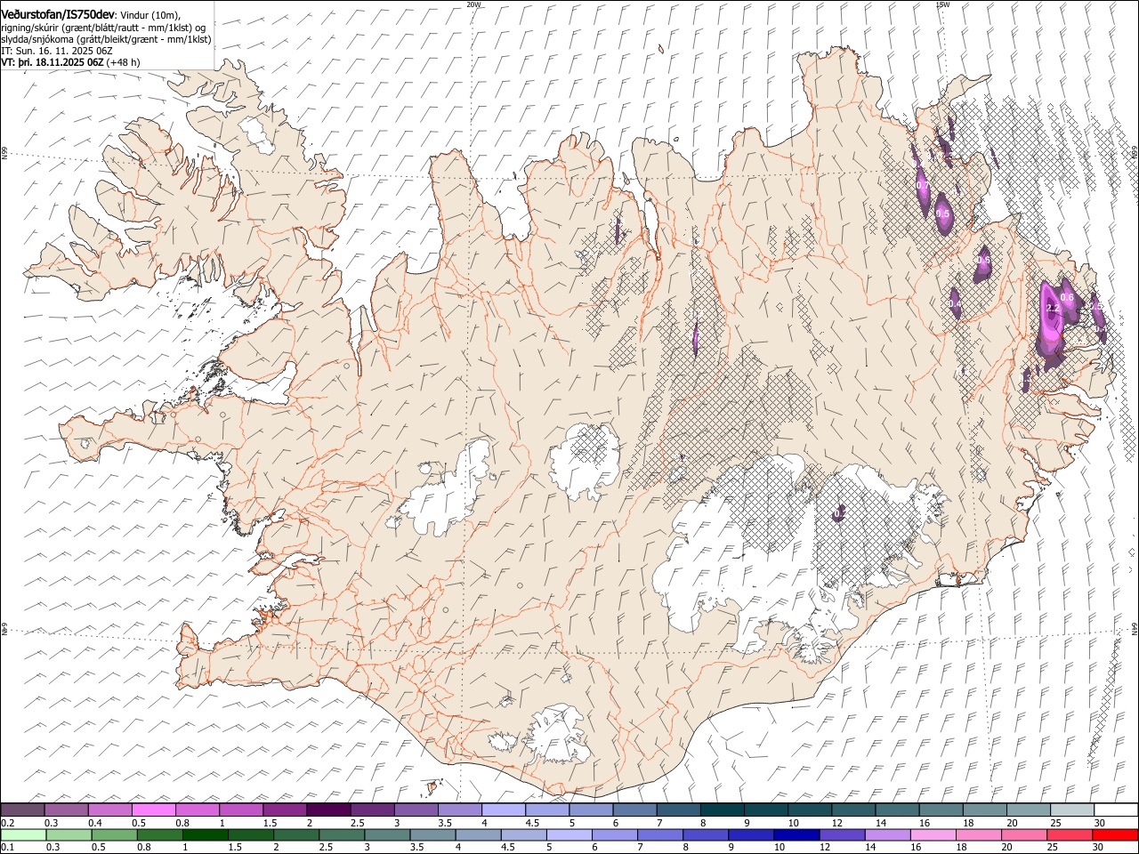
Task: Select the 'IT: Sun. 16. 11. 2025 06Z' line
Action: 57,51
